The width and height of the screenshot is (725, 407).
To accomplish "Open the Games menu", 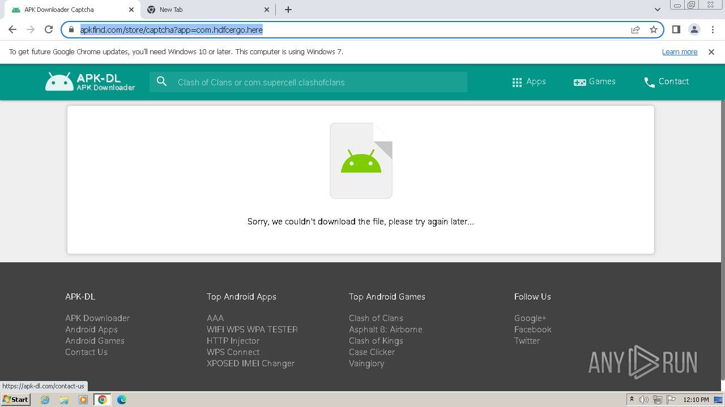I will click(594, 82).
